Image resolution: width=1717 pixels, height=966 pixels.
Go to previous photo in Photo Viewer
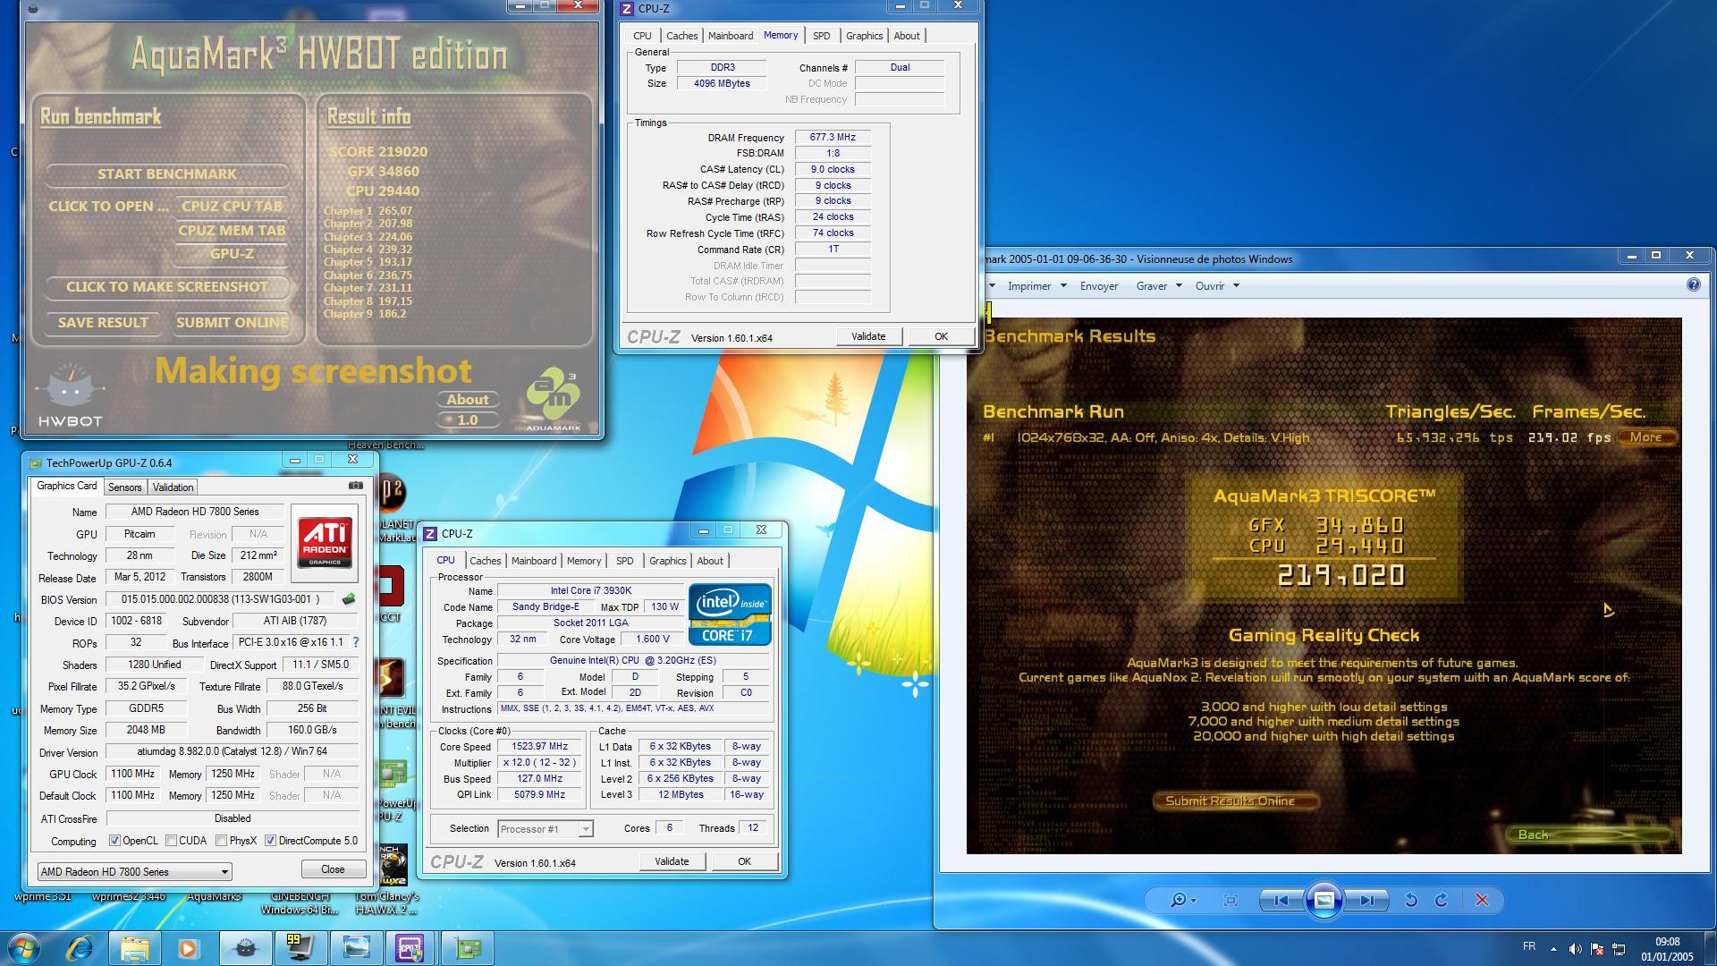[x=1281, y=901]
